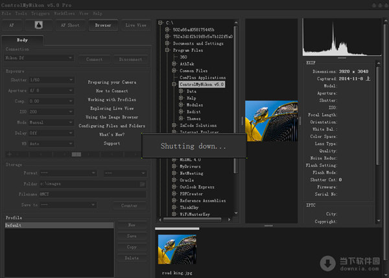Open the Aperture f/8 dropdown
The height and width of the screenshot is (278, 389).
pos(51,91)
